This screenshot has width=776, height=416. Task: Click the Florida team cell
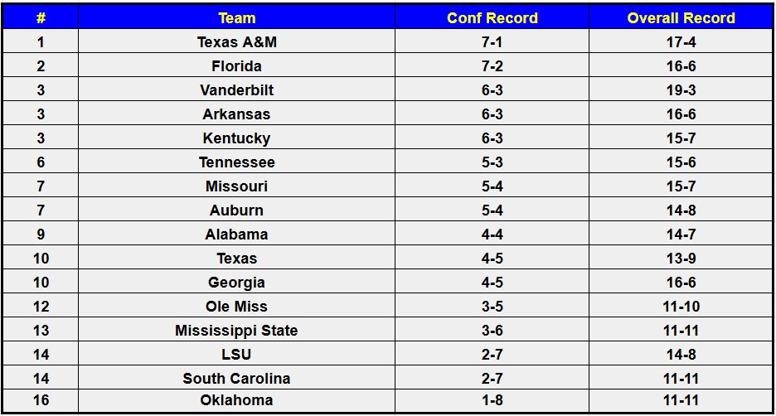coord(236,66)
